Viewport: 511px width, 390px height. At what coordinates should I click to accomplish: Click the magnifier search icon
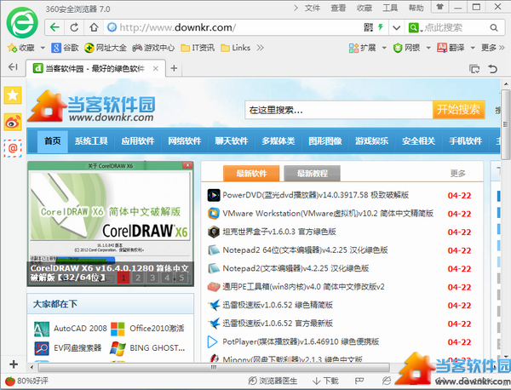(494, 28)
